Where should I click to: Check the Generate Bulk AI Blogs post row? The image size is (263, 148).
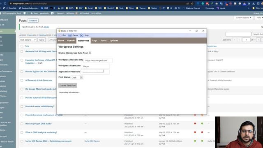coord(22,51)
